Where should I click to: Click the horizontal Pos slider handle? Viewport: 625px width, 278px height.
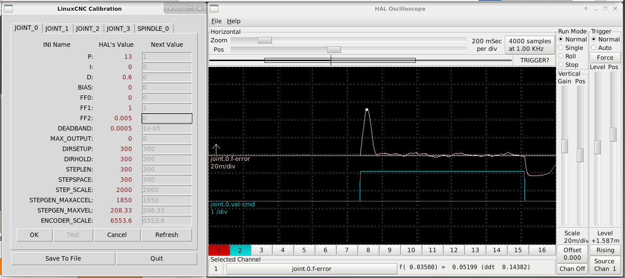(334, 49)
